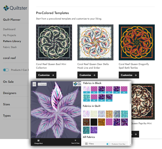Click the scrollbar down arrow in fabrics panel
This screenshot has height=149, width=162.
click(130, 145)
